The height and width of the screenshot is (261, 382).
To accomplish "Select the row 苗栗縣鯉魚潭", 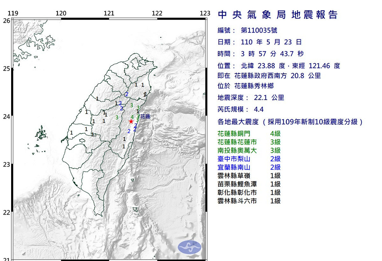I will [249, 184].
